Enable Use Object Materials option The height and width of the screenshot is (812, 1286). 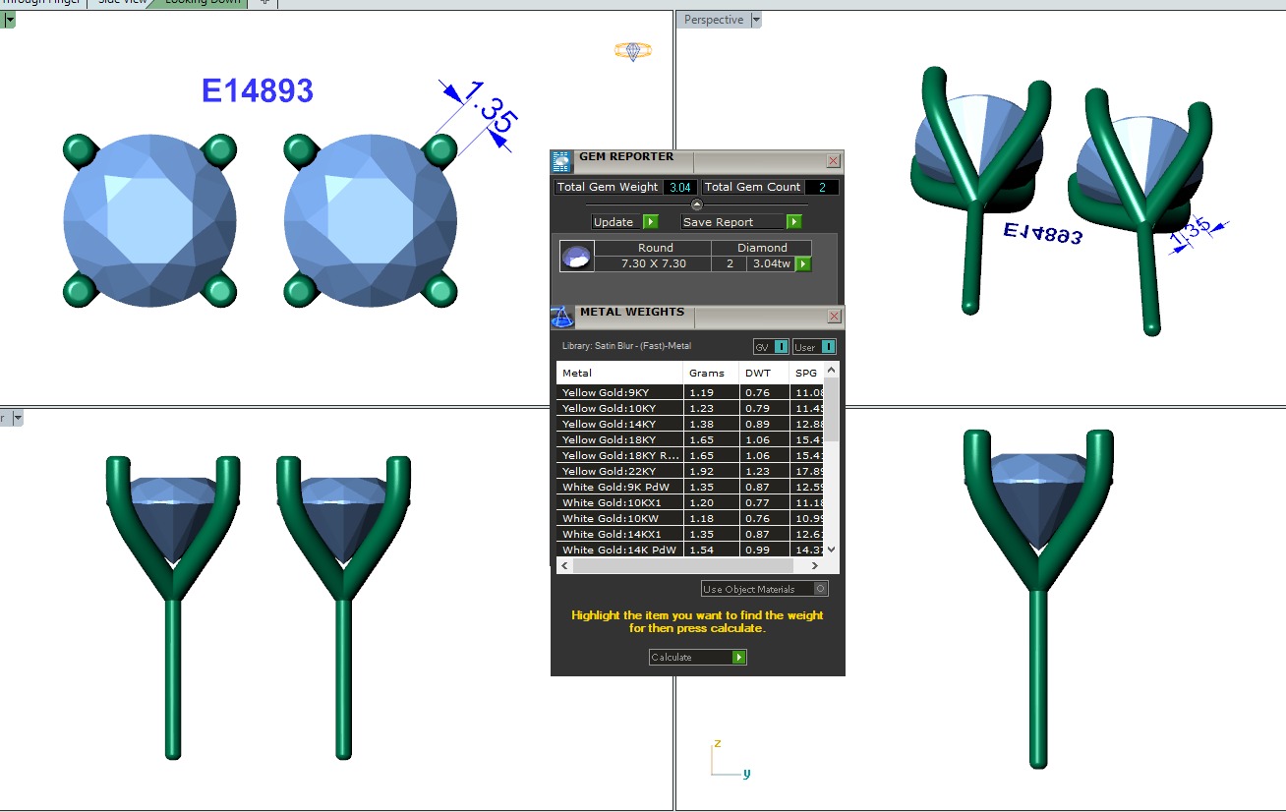point(821,589)
